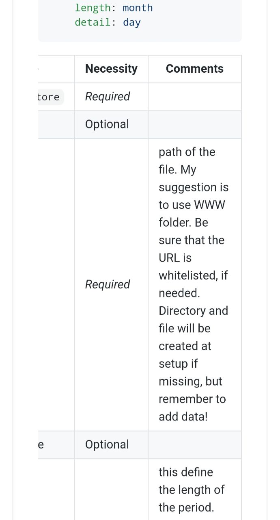Click the 'the period.' text at the bottom
The height and width of the screenshot is (520, 280).
click(186, 507)
